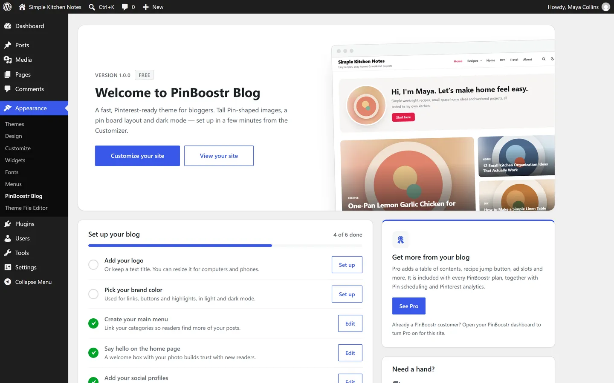Click the plus icon next to New

coord(145,7)
